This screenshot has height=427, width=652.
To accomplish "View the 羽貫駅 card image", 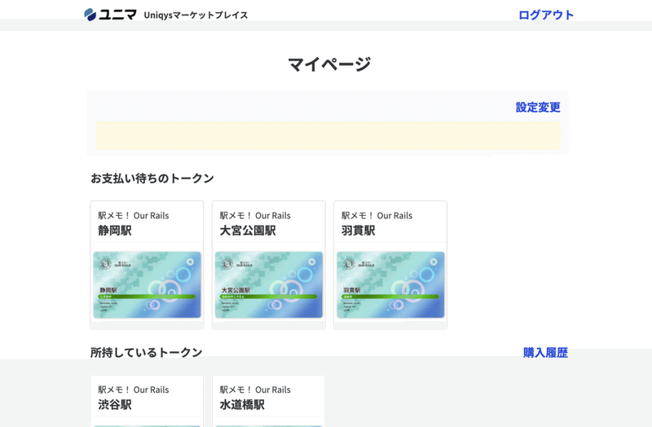I will point(390,285).
